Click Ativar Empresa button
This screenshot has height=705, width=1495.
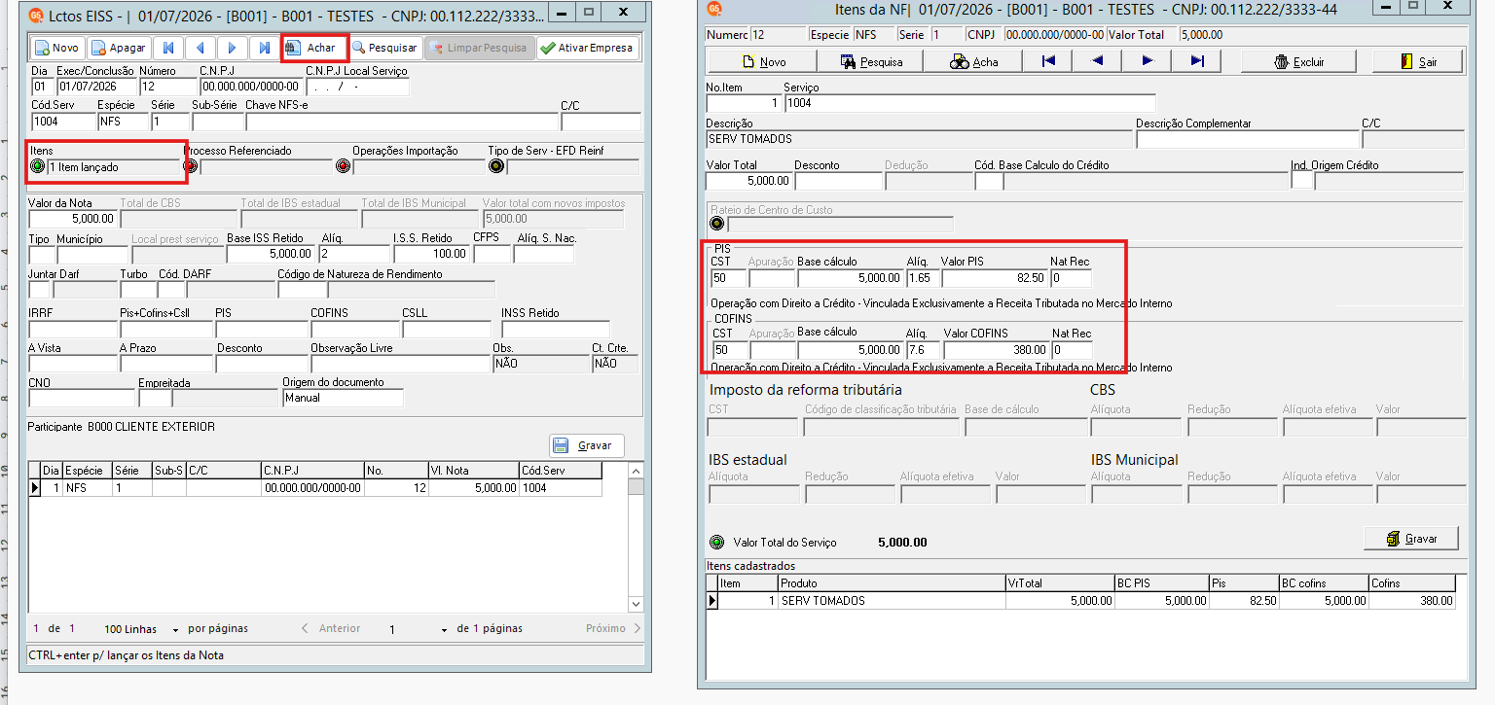(x=588, y=48)
